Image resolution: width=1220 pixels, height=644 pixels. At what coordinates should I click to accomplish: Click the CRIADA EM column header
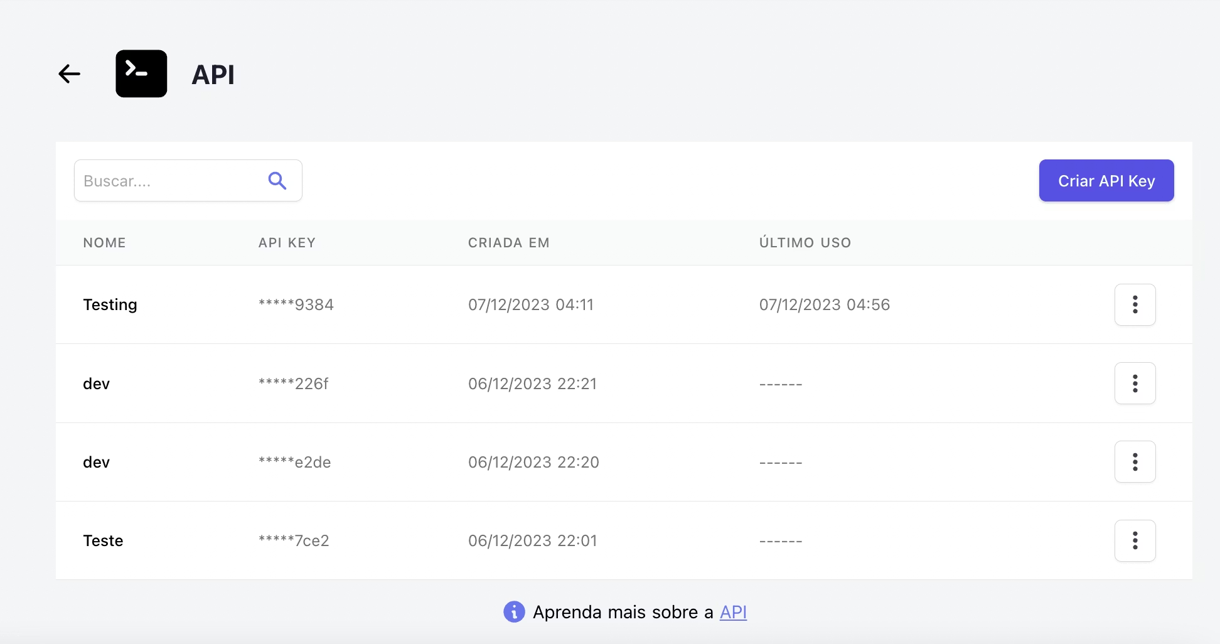509,242
